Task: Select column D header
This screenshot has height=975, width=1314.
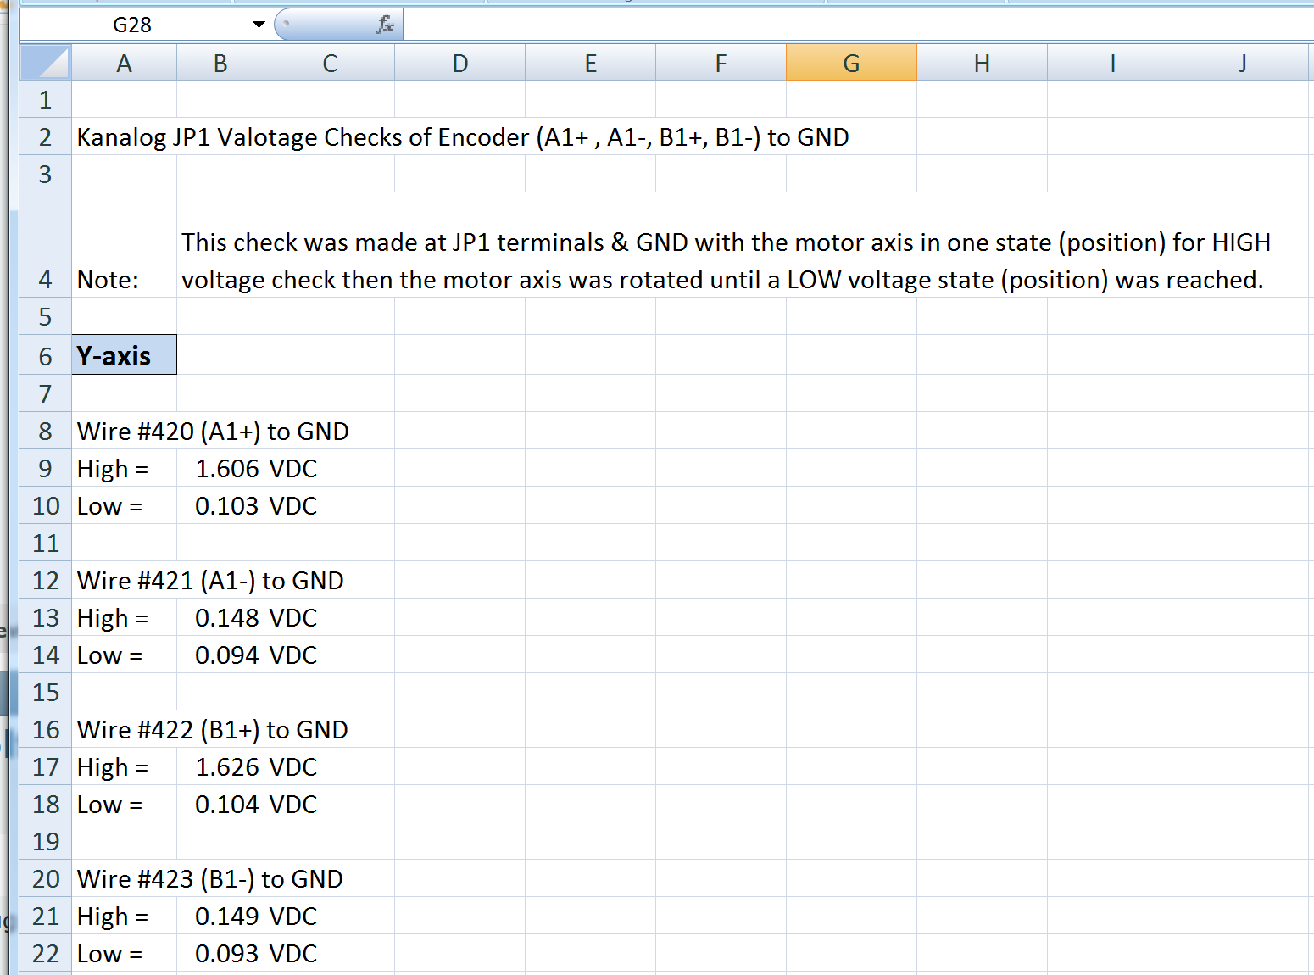Action: 459,64
